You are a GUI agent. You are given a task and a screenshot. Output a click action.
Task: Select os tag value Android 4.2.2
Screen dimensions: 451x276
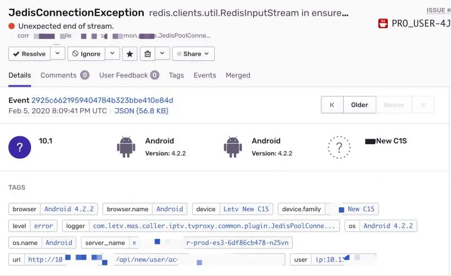388,226
